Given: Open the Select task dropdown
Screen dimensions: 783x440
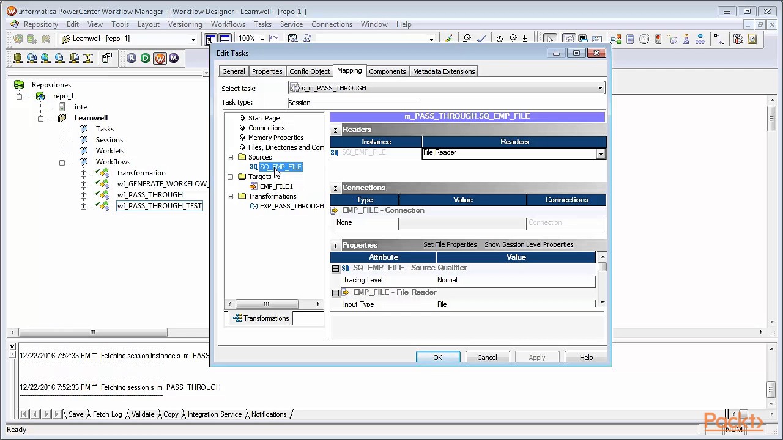Looking at the screenshot, I should coord(600,88).
